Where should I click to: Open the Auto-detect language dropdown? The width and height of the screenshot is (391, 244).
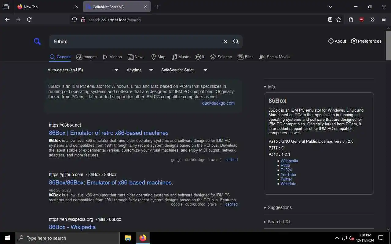pos(83,70)
